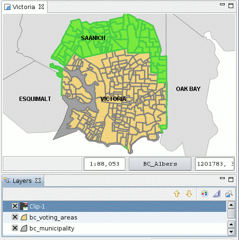Open the style palette icon in Layers

click(x=204, y=194)
